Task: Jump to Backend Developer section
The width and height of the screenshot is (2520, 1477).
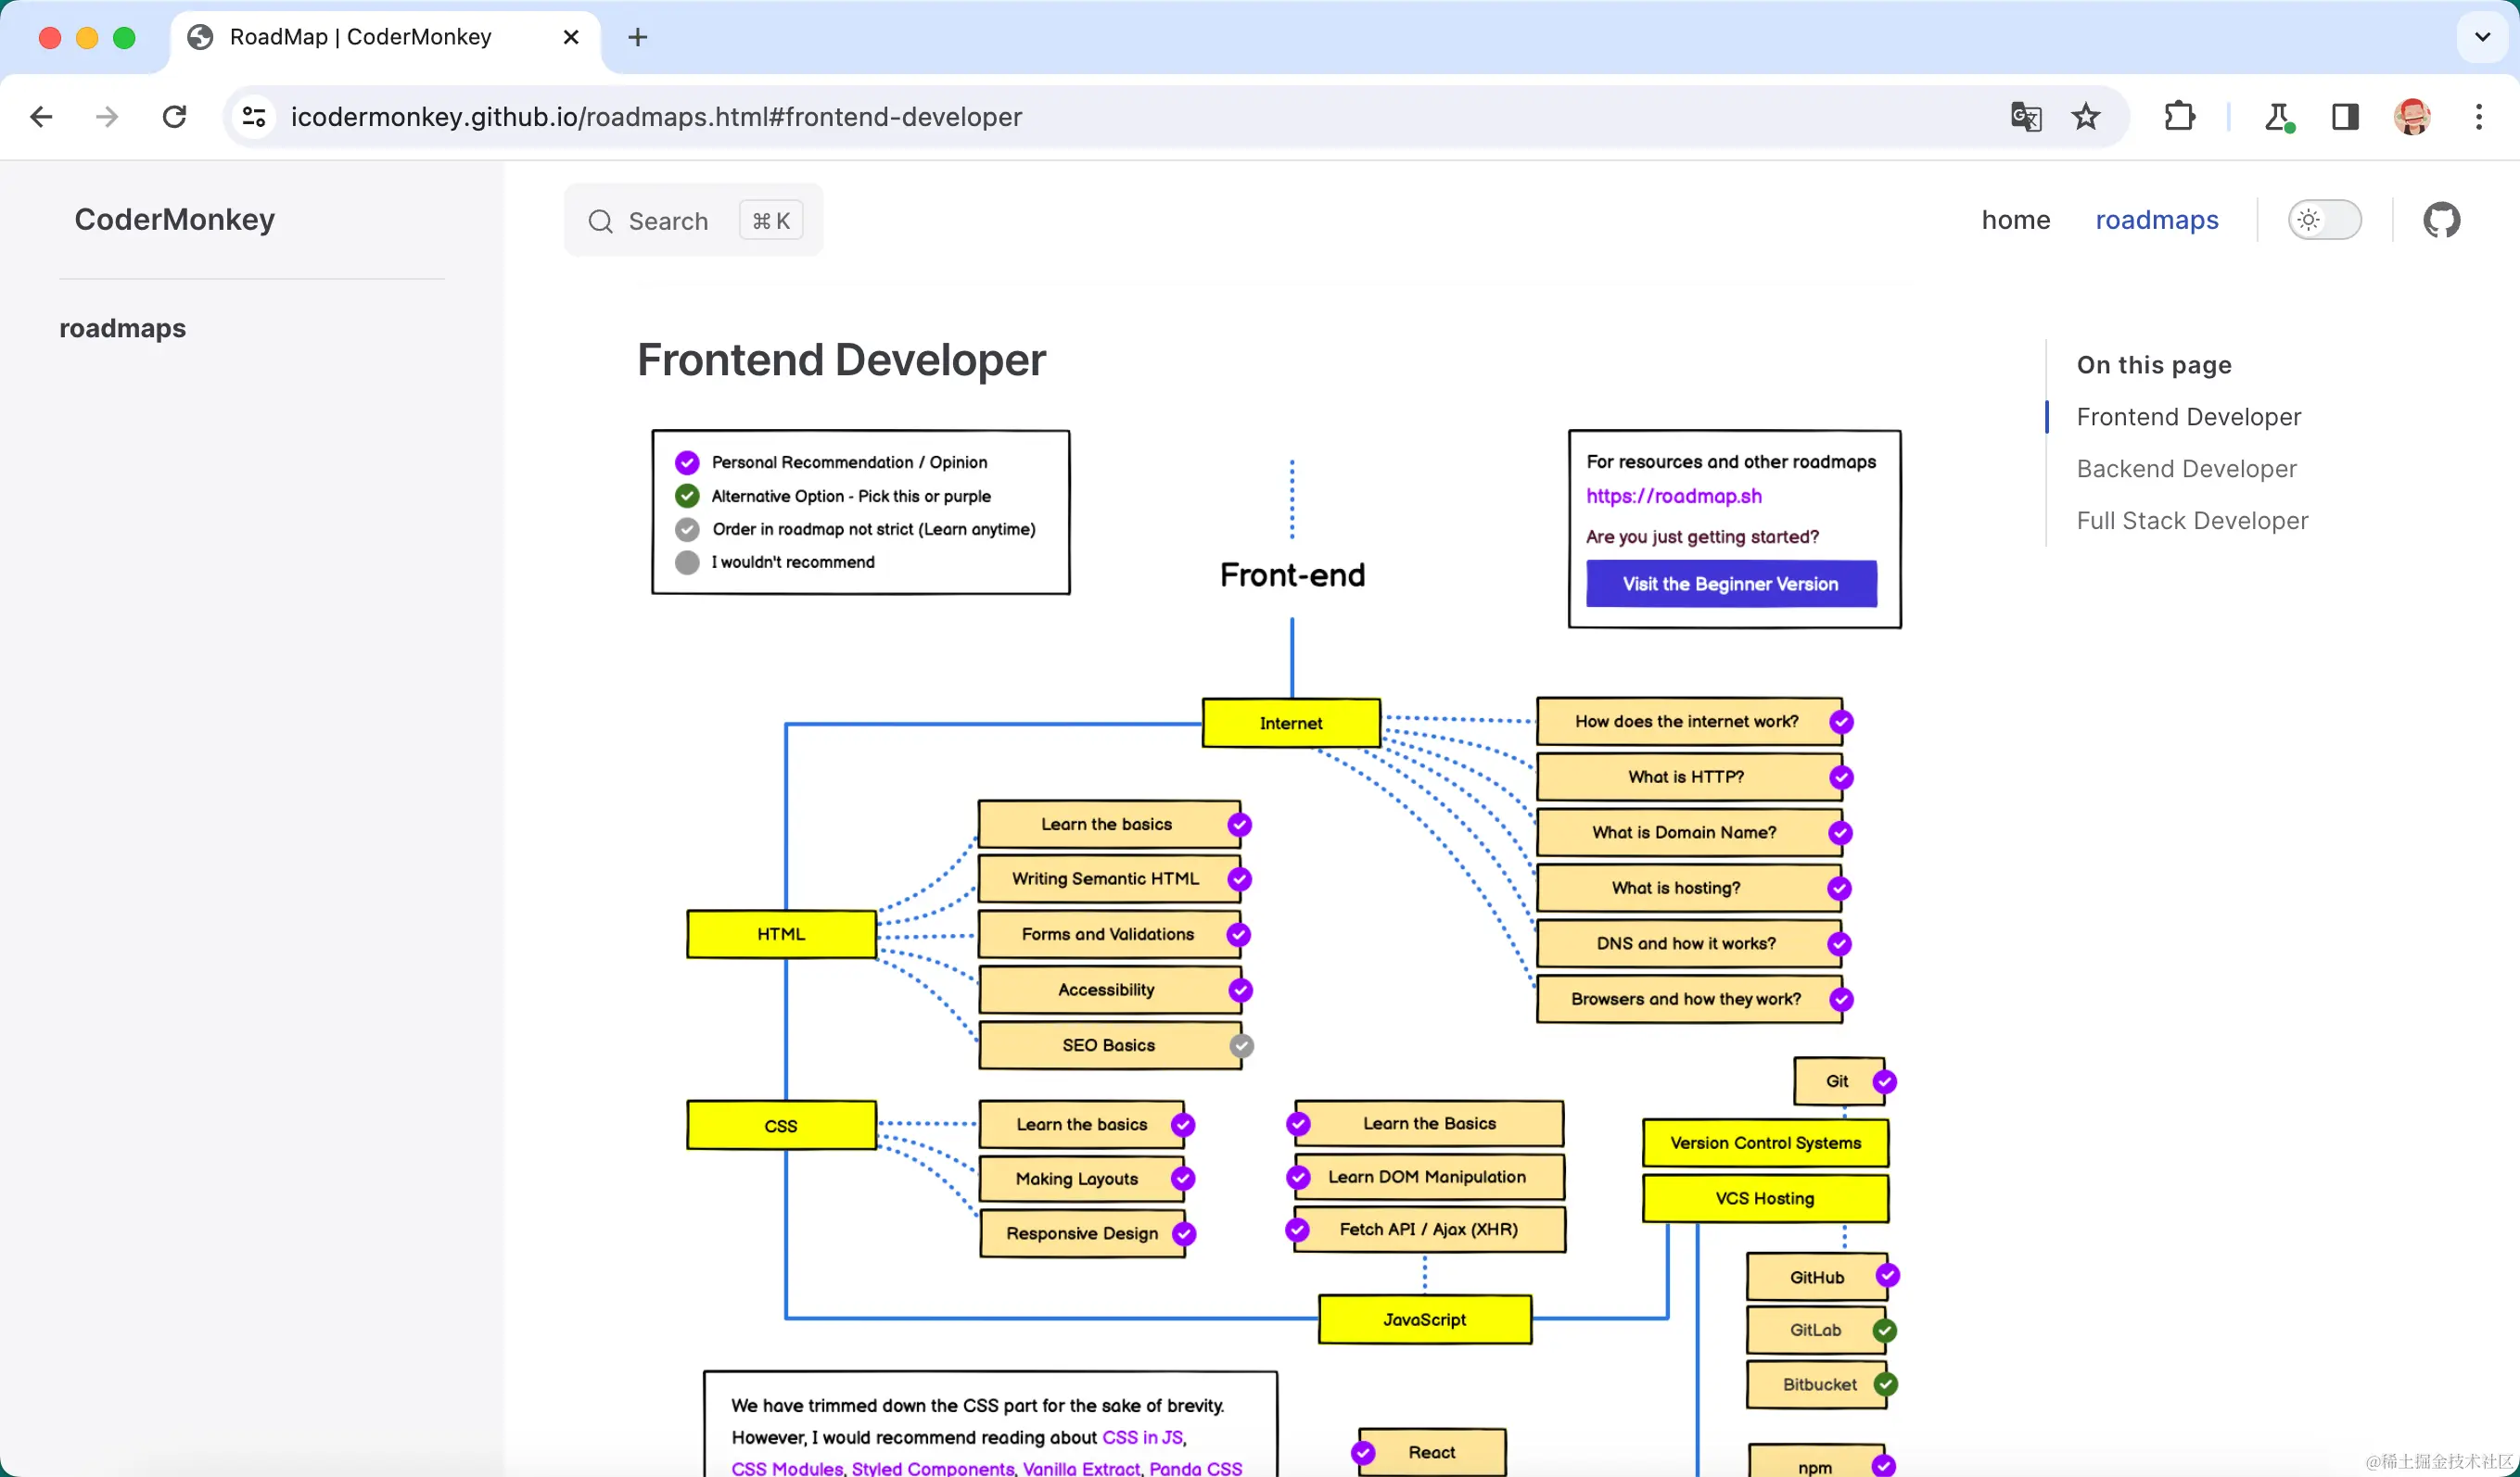Action: coord(2186,469)
